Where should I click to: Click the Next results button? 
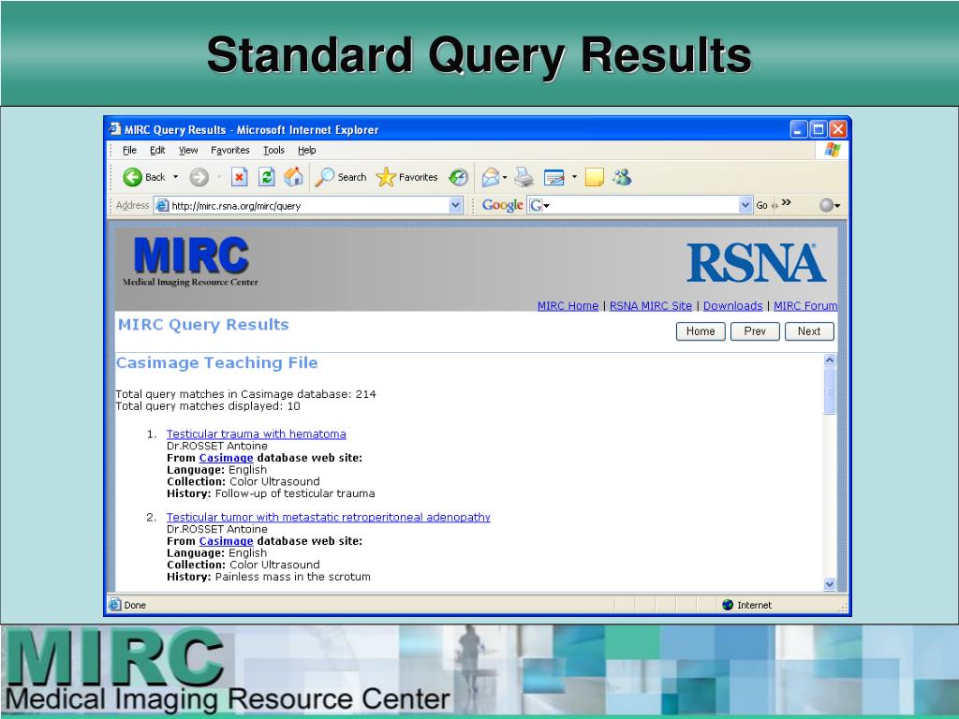click(x=809, y=331)
